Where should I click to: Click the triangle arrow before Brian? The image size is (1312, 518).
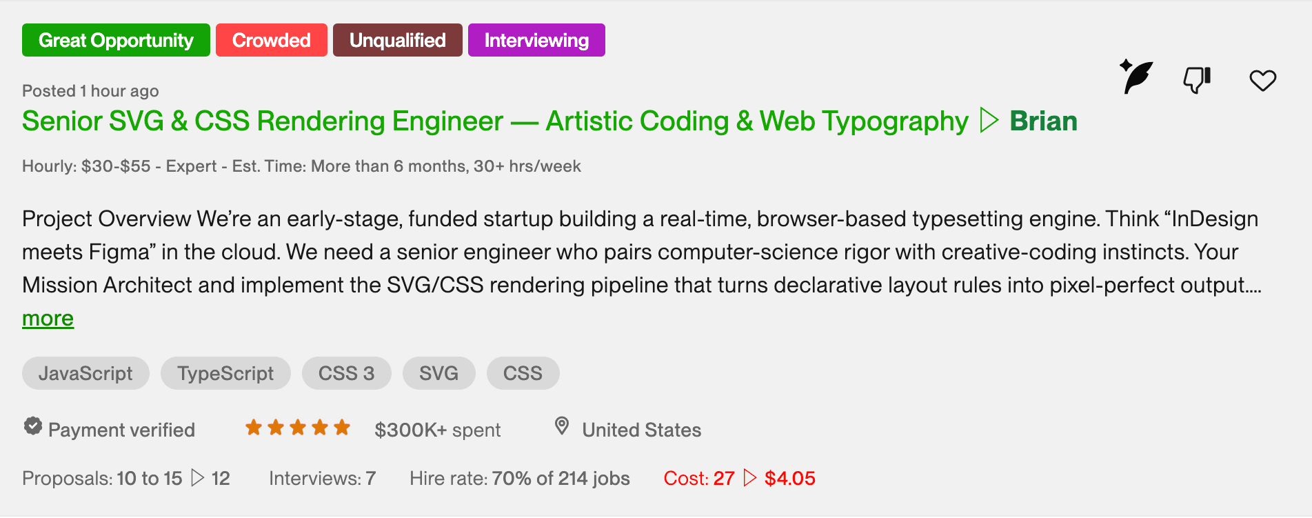[989, 120]
